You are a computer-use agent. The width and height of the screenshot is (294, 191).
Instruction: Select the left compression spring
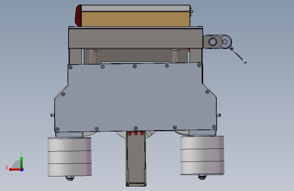93,56
